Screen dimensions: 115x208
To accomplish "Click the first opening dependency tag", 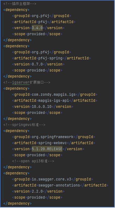I will 16,10.
